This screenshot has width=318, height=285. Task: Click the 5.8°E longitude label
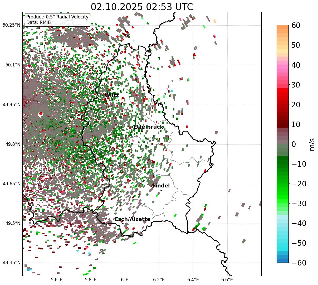tap(91, 280)
